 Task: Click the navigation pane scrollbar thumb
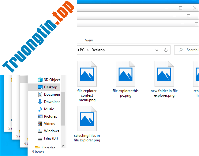click(63, 109)
